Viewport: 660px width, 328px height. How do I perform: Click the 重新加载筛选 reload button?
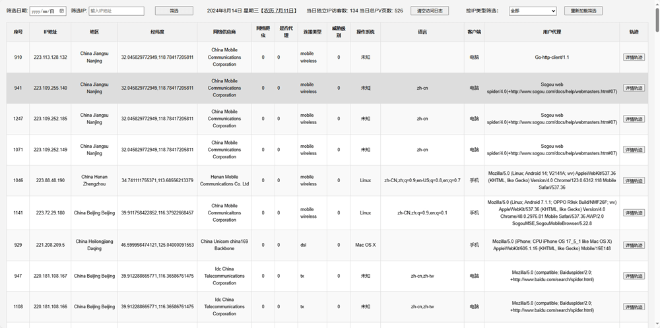[583, 11]
